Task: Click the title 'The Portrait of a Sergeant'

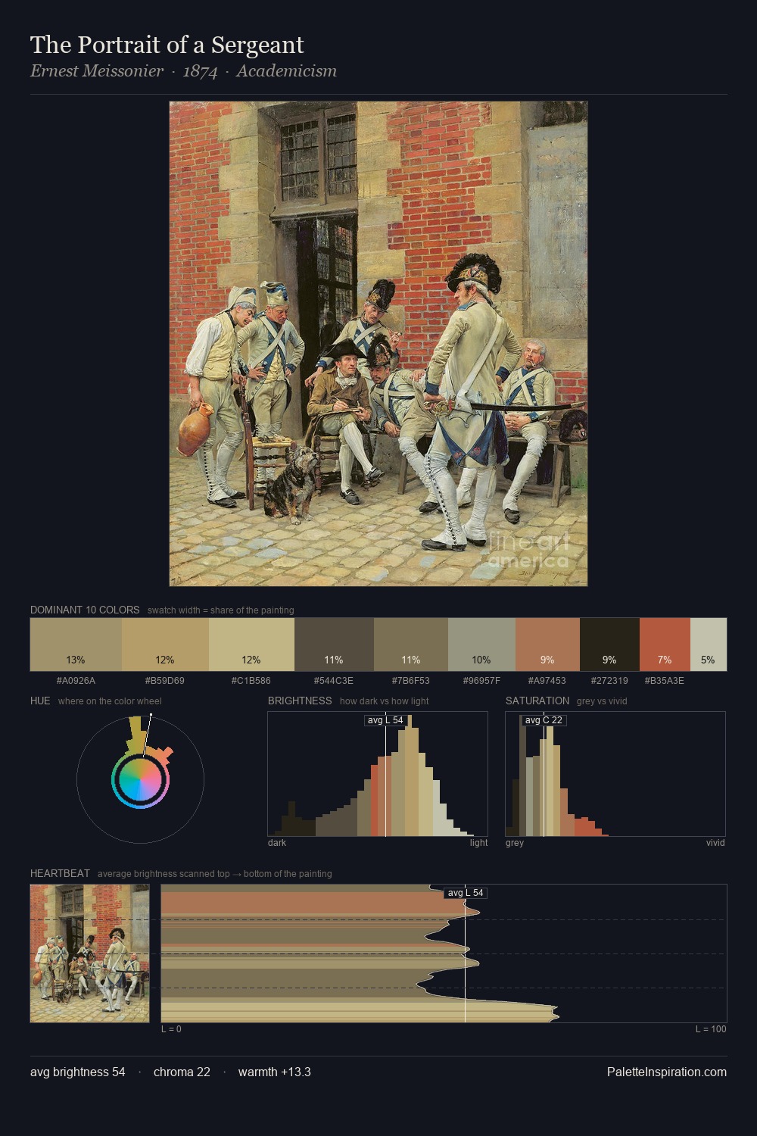Action: point(167,45)
